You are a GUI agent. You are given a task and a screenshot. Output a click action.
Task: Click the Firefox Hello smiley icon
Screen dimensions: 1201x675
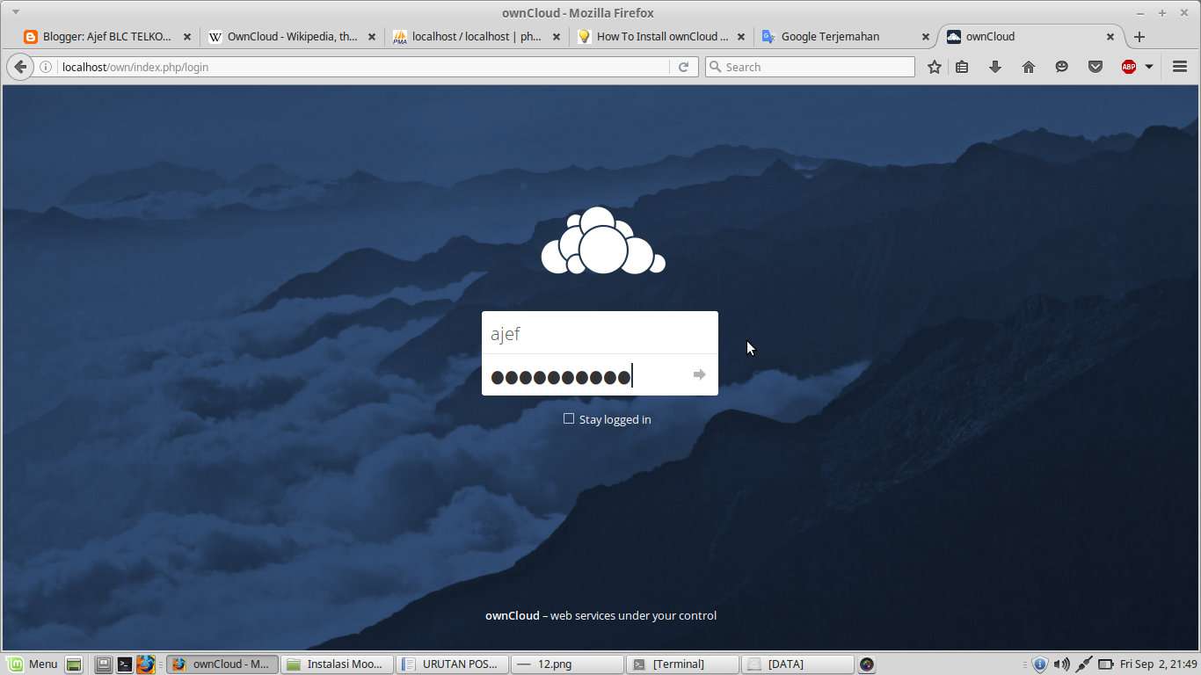[1062, 67]
